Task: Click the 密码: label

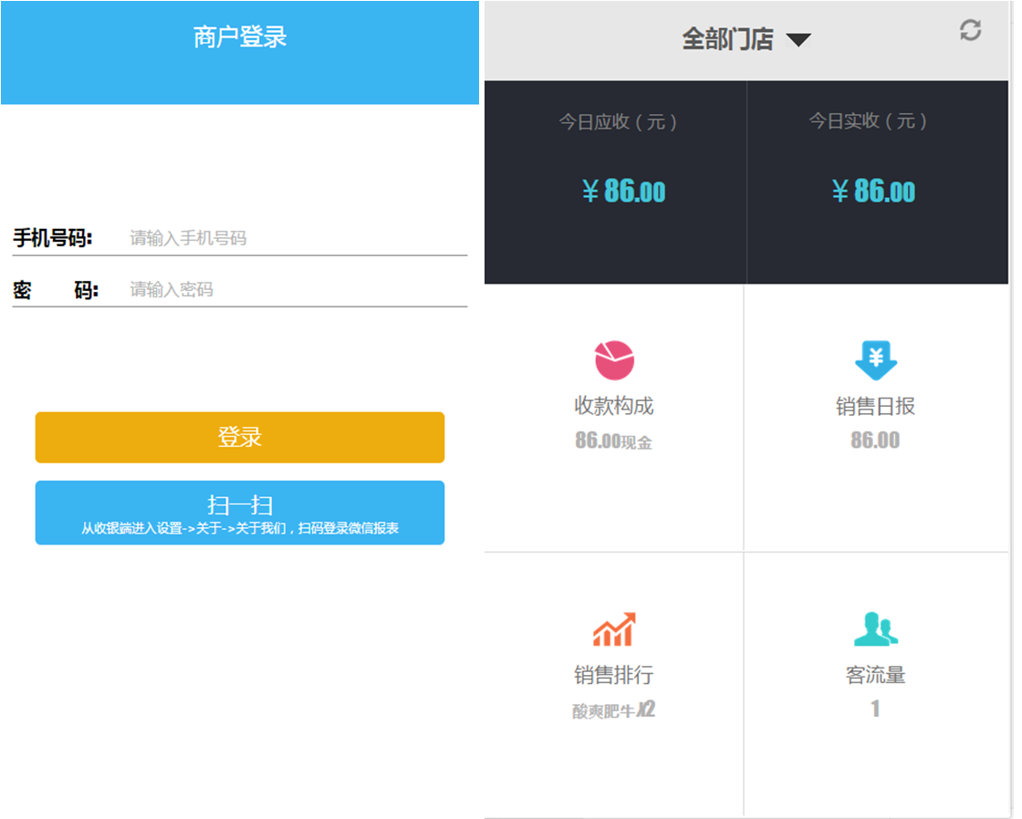Action: [x=56, y=290]
